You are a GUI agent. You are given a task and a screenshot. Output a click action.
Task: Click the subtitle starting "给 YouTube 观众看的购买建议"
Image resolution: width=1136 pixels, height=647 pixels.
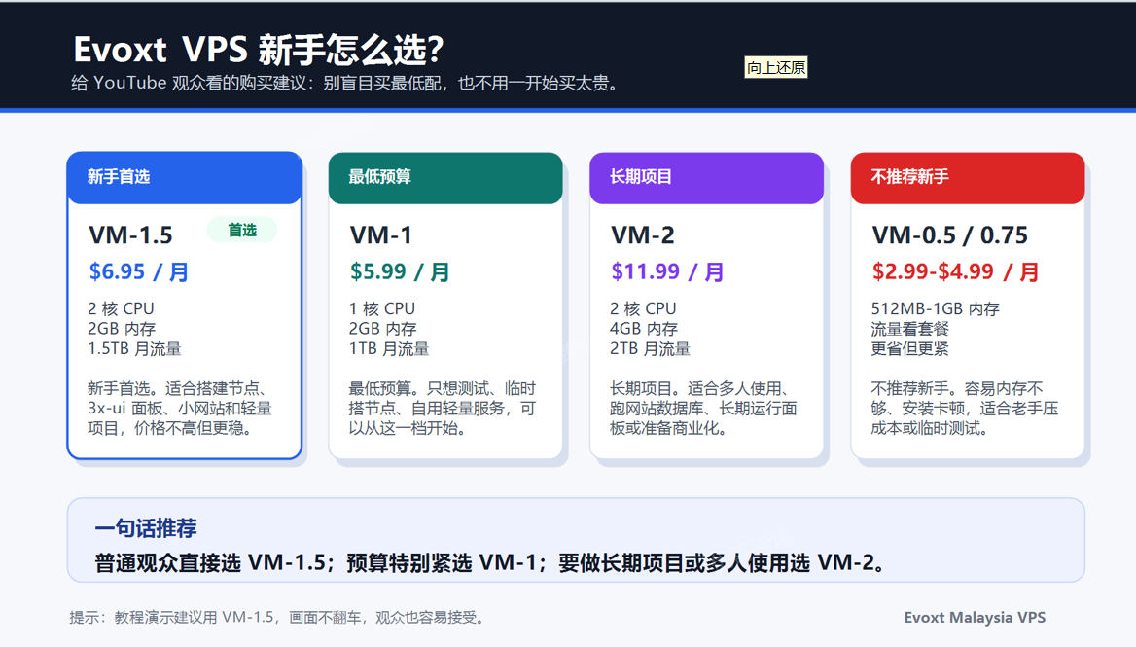(x=345, y=84)
